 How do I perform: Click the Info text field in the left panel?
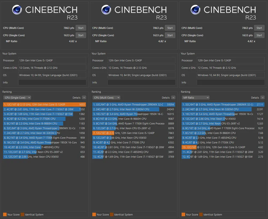pos(52,82)
